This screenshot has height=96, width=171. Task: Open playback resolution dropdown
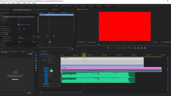coord(157,42)
